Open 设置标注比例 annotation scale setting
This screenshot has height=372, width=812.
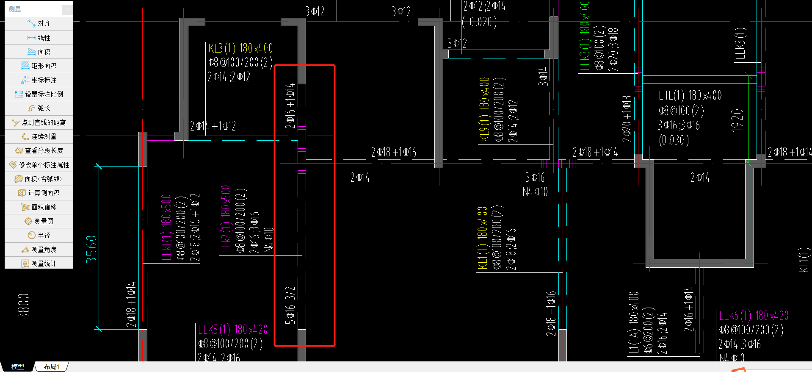[39, 94]
